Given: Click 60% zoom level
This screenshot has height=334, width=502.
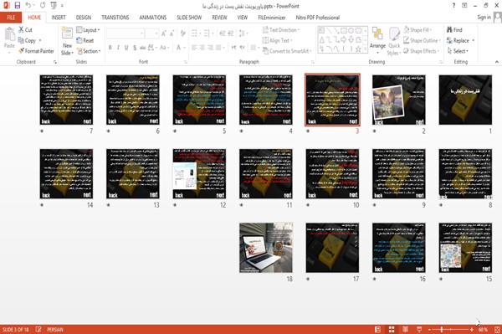Looking at the screenshot, I should coord(483,329).
